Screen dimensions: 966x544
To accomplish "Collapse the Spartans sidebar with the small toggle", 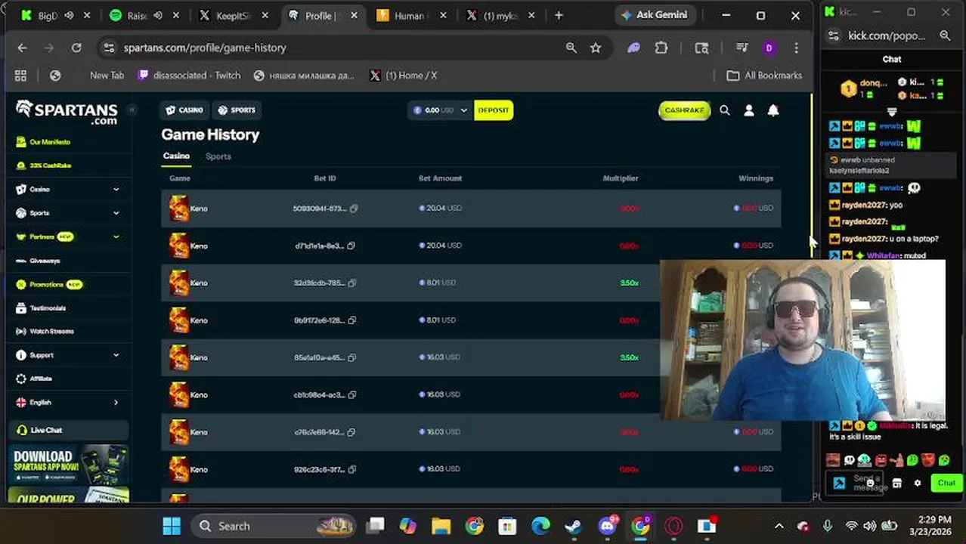I will coord(131,110).
